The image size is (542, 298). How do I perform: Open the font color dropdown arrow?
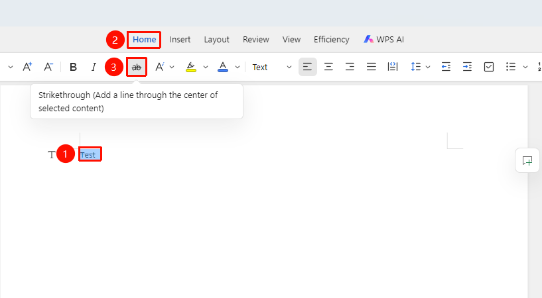click(237, 67)
